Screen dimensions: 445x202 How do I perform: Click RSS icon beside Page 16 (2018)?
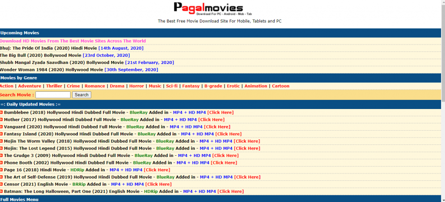click(x=1, y=170)
